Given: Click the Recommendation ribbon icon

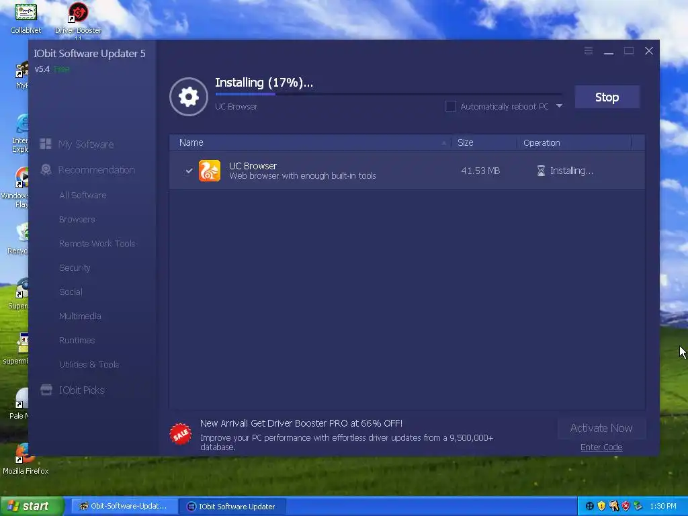Looking at the screenshot, I should coord(46,170).
